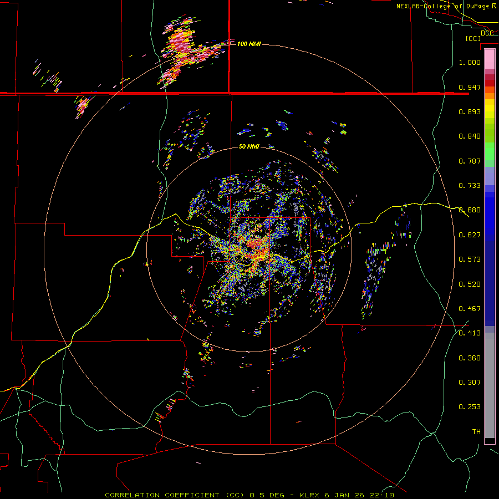499x499 pixels.
Task: Click the "1.000" scale value
Action: [x=470, y=62]
